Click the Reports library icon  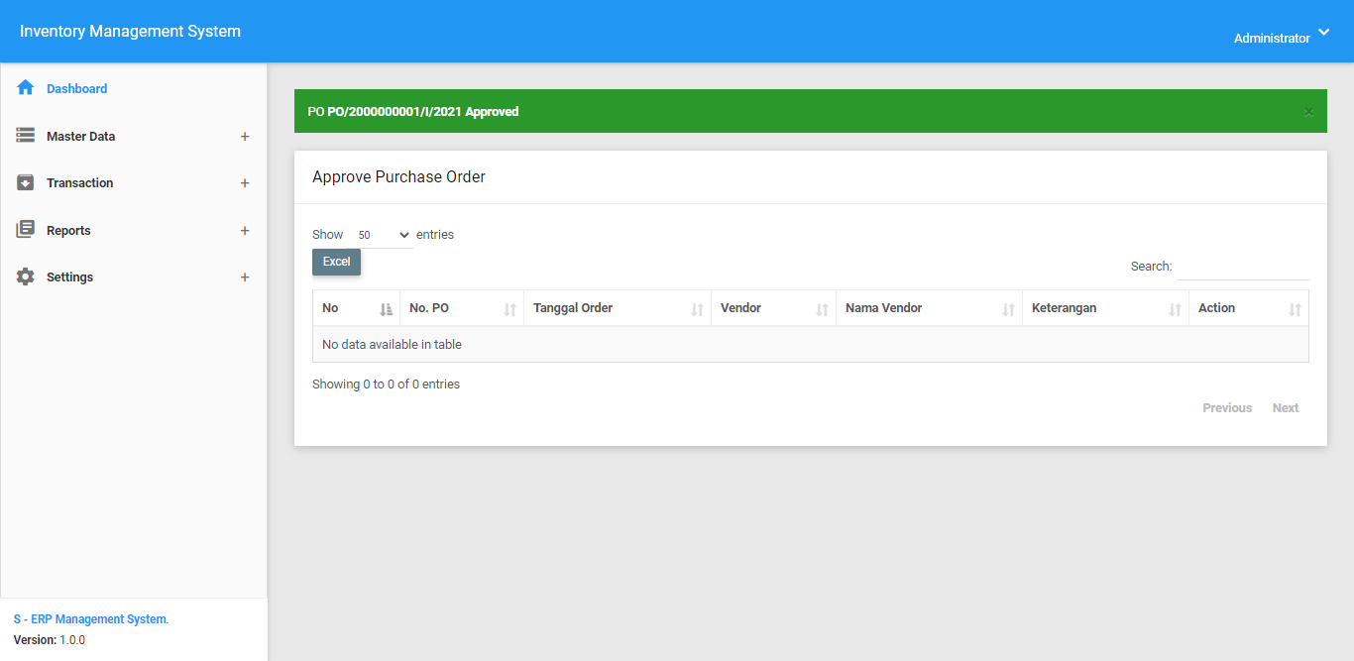(x=26, y=230)
